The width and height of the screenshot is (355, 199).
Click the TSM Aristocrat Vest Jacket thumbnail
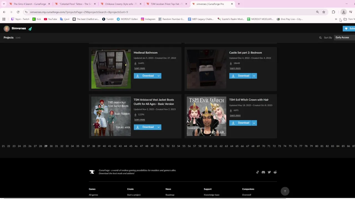[111, 116]
